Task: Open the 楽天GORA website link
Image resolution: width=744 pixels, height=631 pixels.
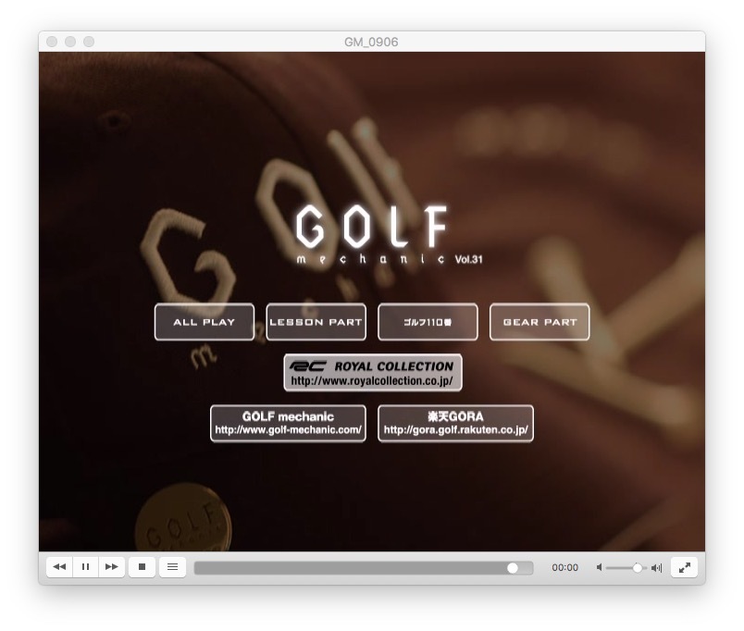Action: tap(456, 423)
